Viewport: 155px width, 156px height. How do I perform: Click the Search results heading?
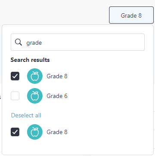30,60
